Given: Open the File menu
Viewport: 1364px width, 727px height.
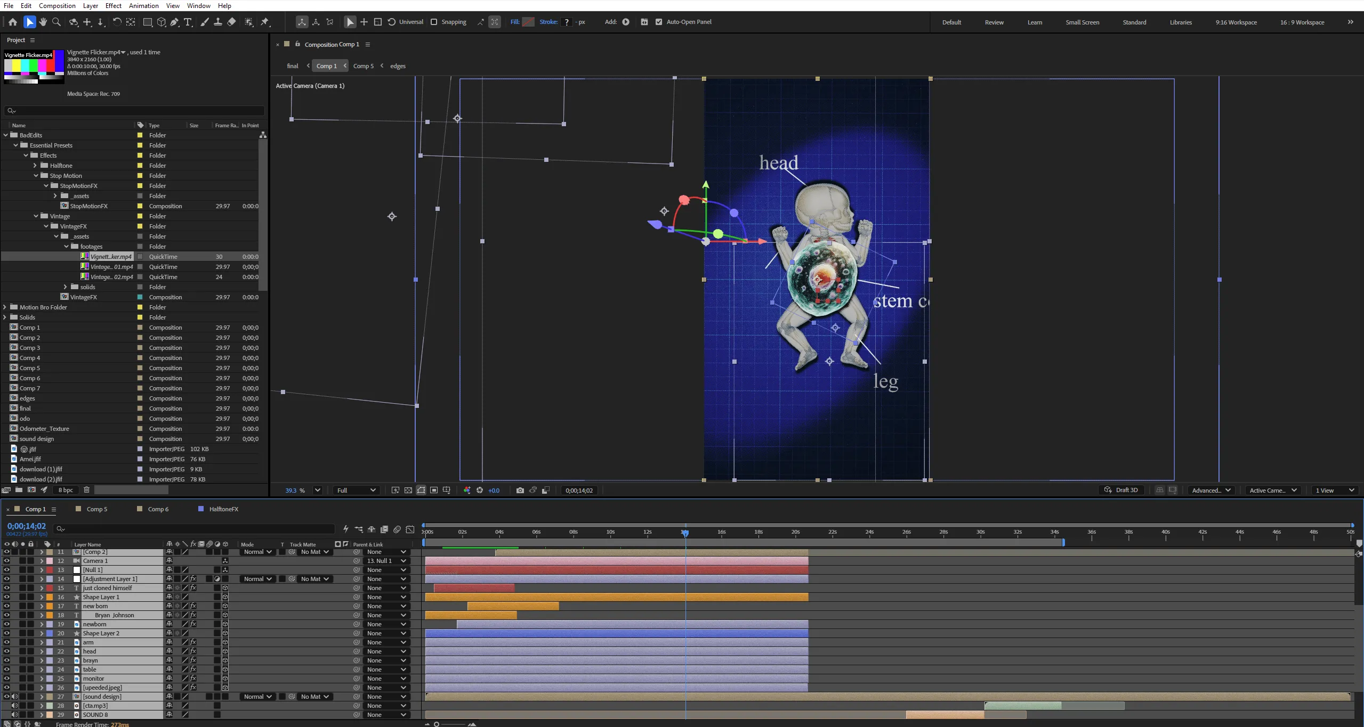Looking at the screenshot, I should pyautogui.click(x=9, y=6).
